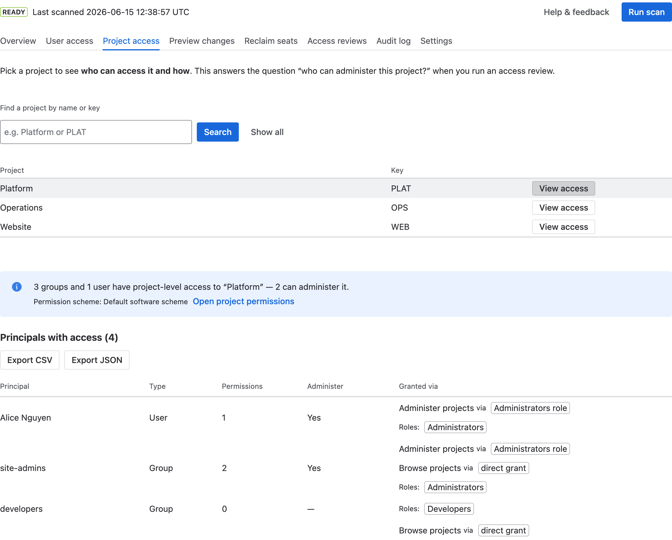Click Administrators role tag in Alice Nguyen's row
The image size is (672, 540).
[530, 408]
